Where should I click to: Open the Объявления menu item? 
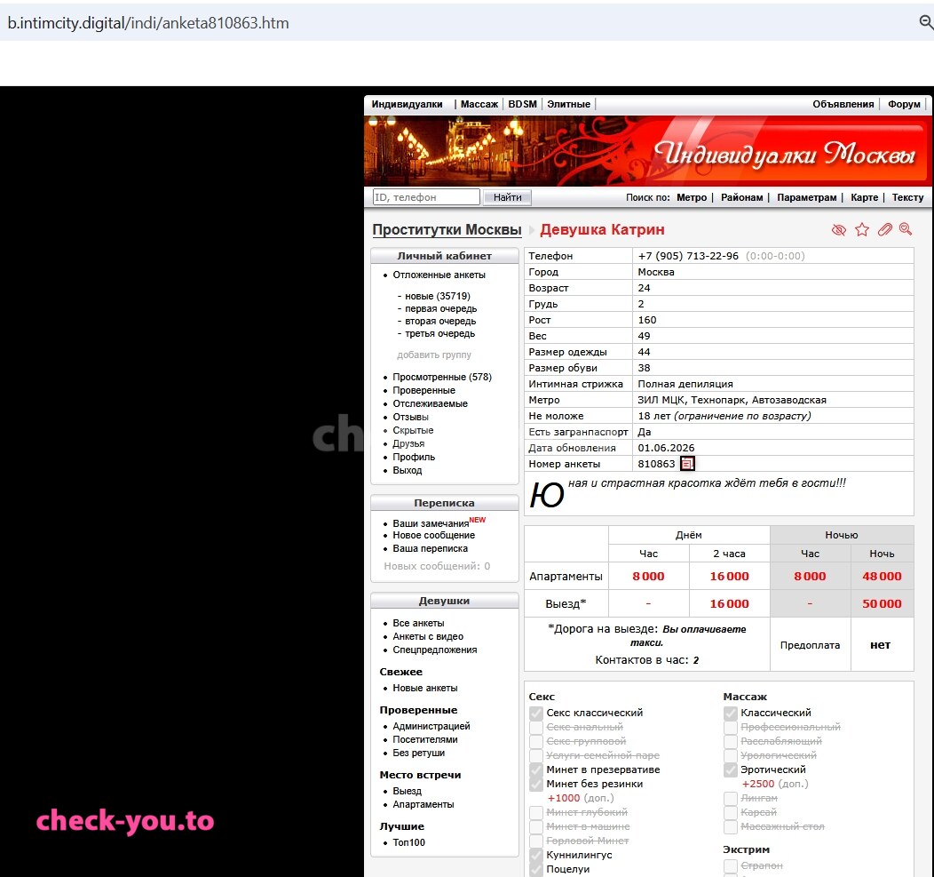tap(843, 104)
